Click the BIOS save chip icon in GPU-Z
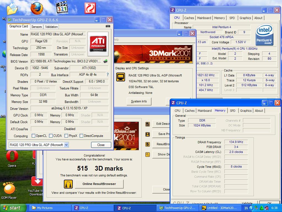Image resolution: width=282 pixels, height=212 pixels. [105, 61]
